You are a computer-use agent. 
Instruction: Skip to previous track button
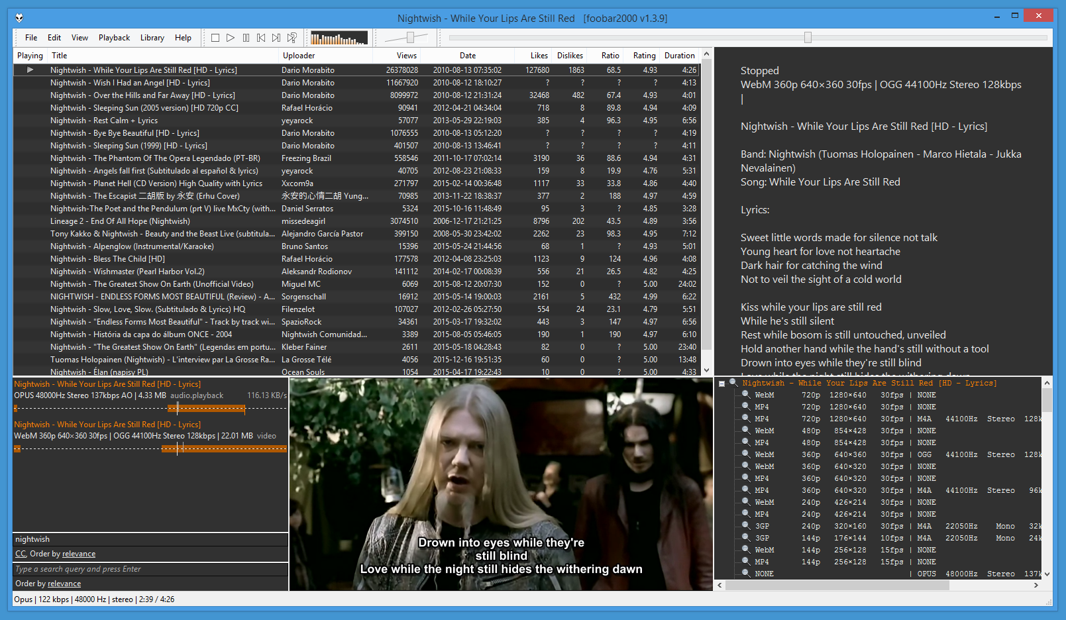pyautogui.click(x=261, y=38)
